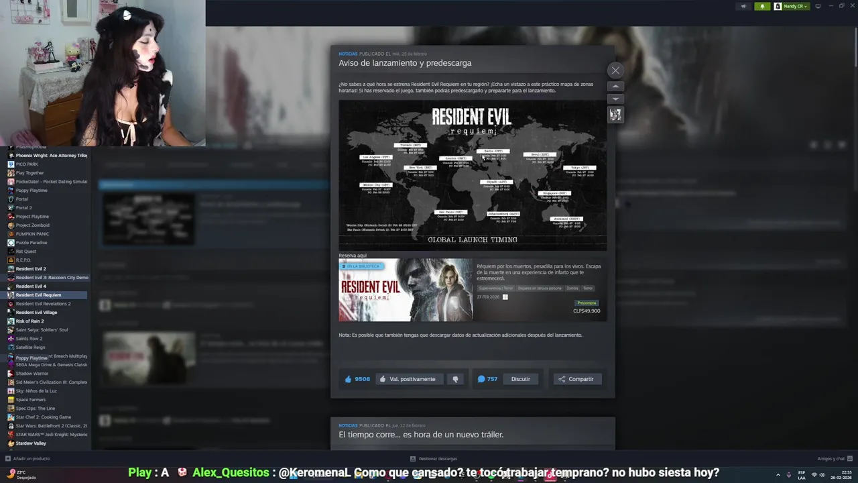Click the 'Compartir' share button

(x=576, y=379)
